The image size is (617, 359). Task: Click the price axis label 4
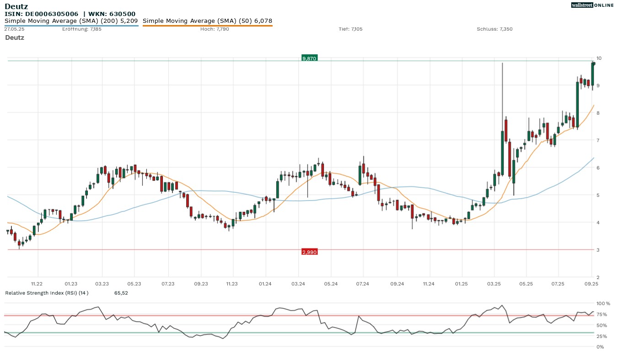pyautogui.click(x=597, y=222)
